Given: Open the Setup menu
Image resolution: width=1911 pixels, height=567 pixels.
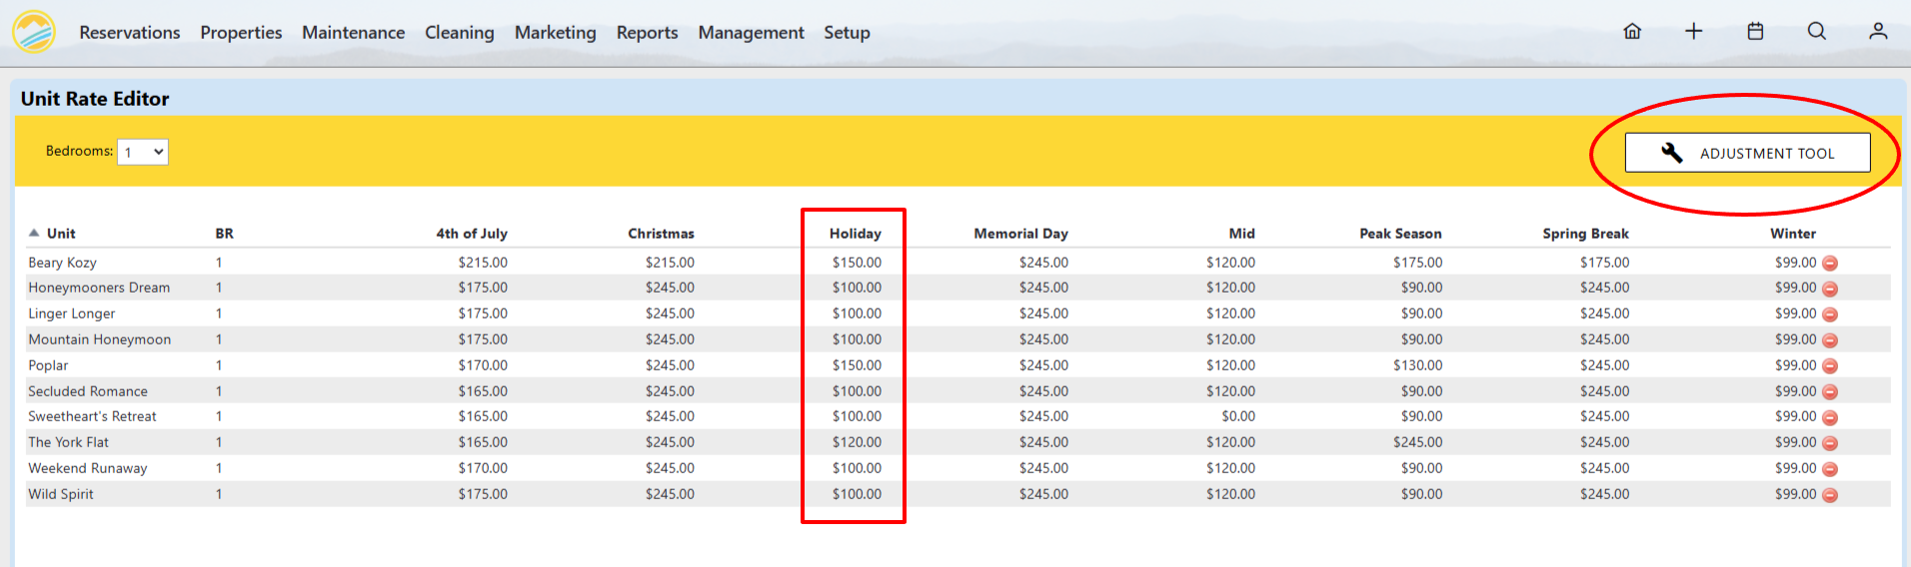Looking at the screenshot, I should point(847,33).
